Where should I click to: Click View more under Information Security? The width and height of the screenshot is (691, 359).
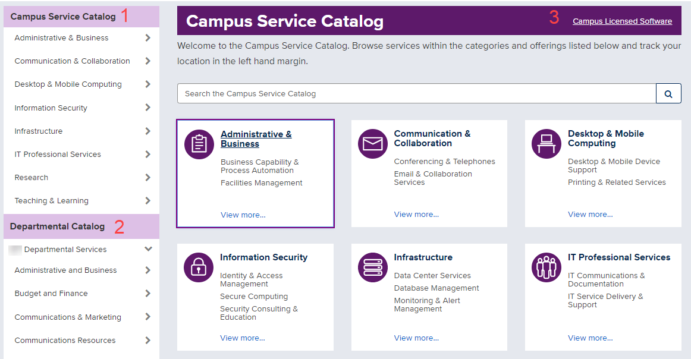point(242,338)
